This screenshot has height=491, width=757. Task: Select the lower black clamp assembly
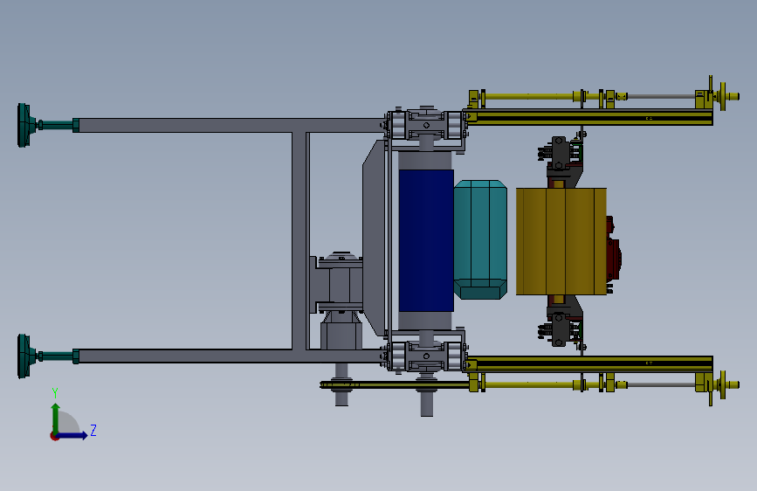pyautogui.click(x=562, y=322)
